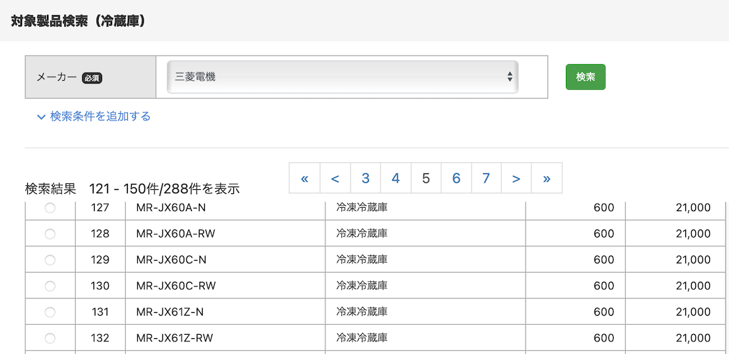
Task: Select radio button for MR-JX61Z-RW
Action: [50, 338]
